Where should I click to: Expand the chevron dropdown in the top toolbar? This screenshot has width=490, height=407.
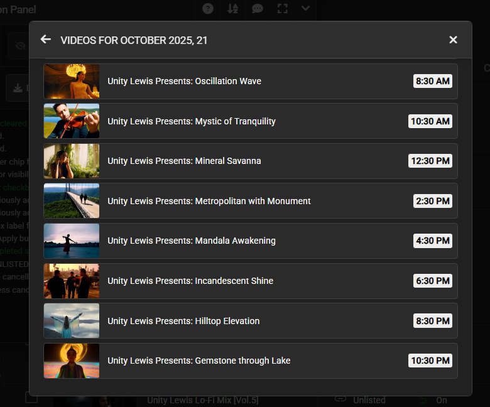[305, 8]
